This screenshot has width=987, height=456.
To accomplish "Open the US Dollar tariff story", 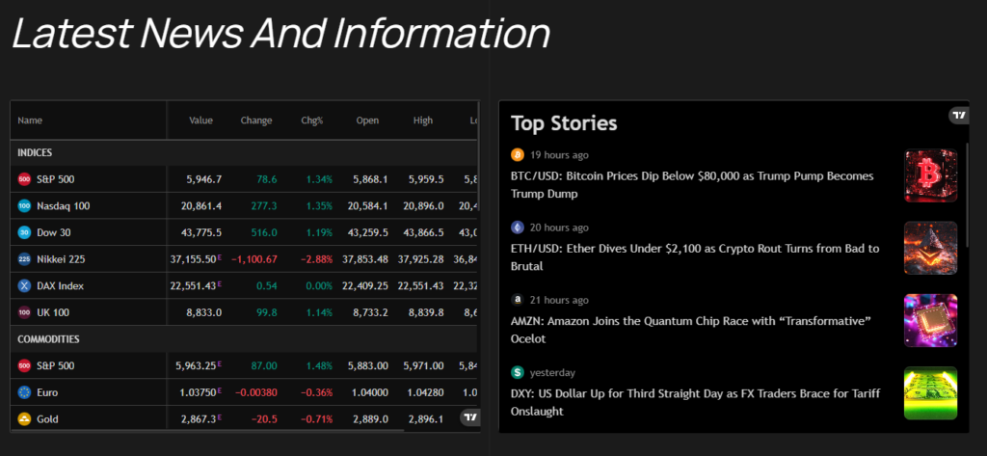I will [x=692, y=402].
